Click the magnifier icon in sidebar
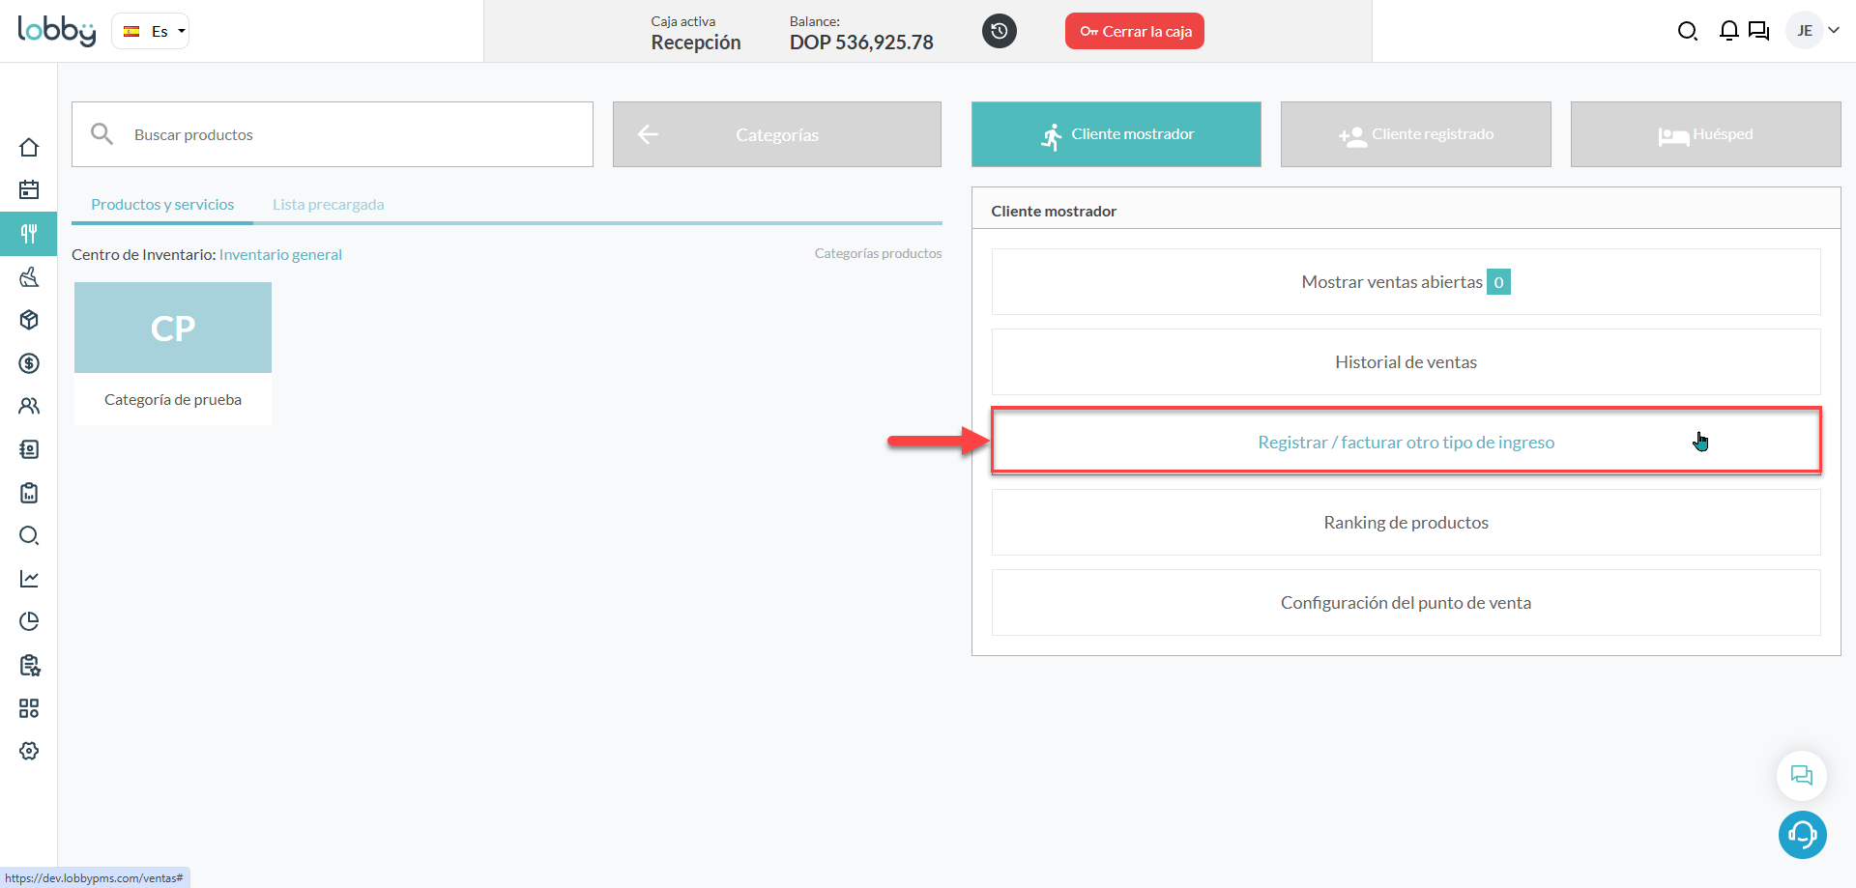1856x888 pixels. 29,535
